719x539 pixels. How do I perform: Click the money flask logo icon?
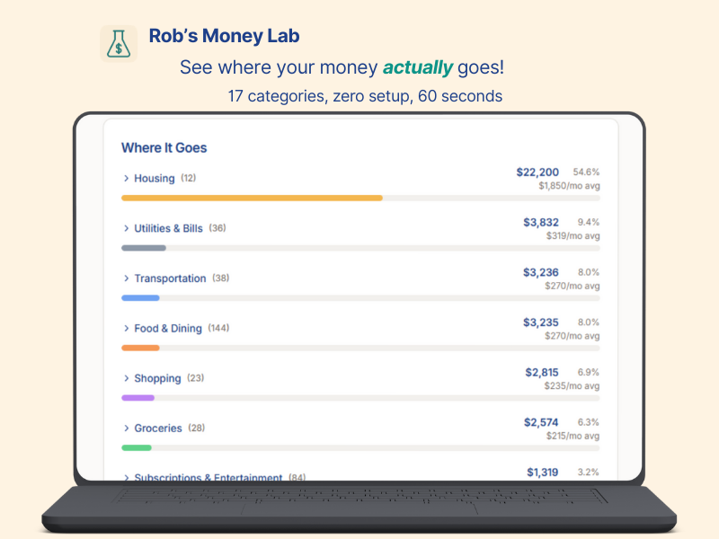click(x=118, y=41)
